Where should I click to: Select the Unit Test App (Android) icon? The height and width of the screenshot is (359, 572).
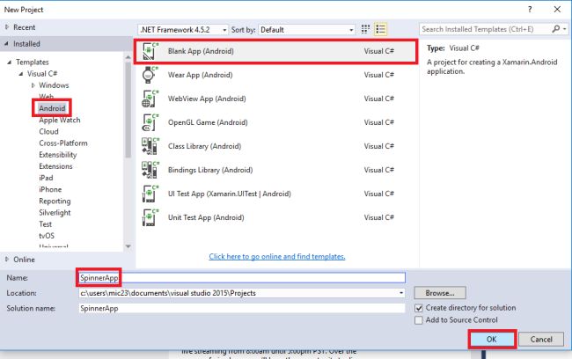[x=150, y=217]
